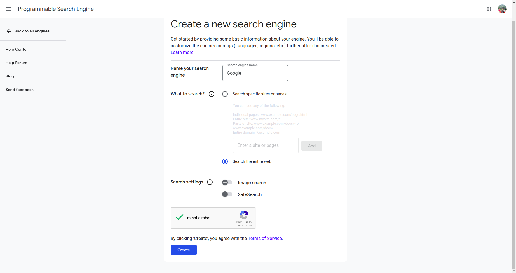Open the Google apps grid
This screenshot has height=273, width=516.
click(489, 9)
